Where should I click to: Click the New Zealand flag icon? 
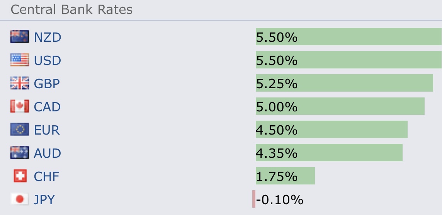[x=20, y=37]
